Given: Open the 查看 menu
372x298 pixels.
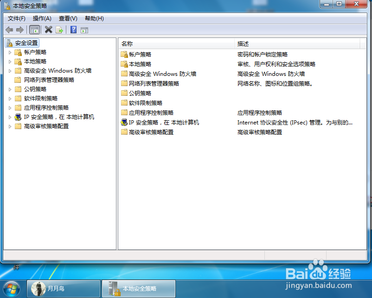Looking at the screenshot, I should pyautogui.click(x=67, y=19).
